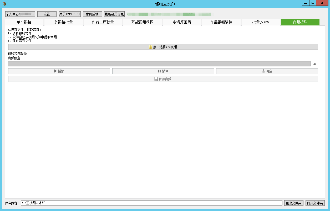Switch to 多链接批量 tab
The image size is (330, 211).
click(x=64, y=22)
